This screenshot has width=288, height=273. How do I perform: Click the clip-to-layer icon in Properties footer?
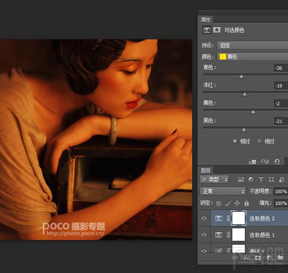coord(253,162)
